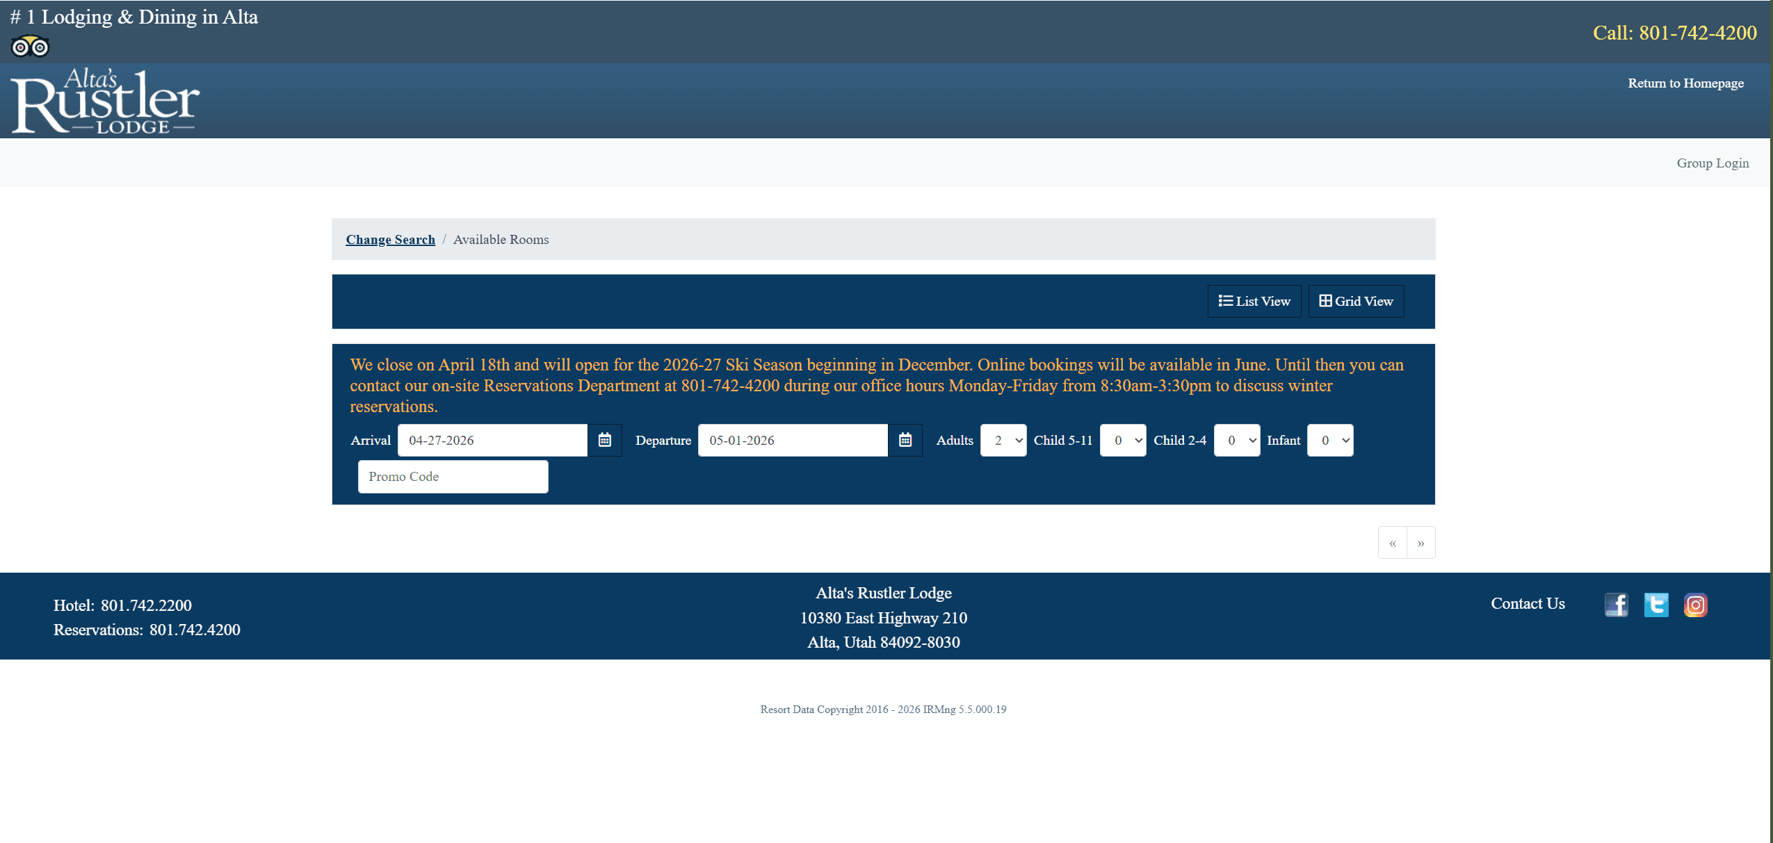Expand the Child 5-11 dropdown
This screenshot has width=1773, height=843.
[1122, 440]
